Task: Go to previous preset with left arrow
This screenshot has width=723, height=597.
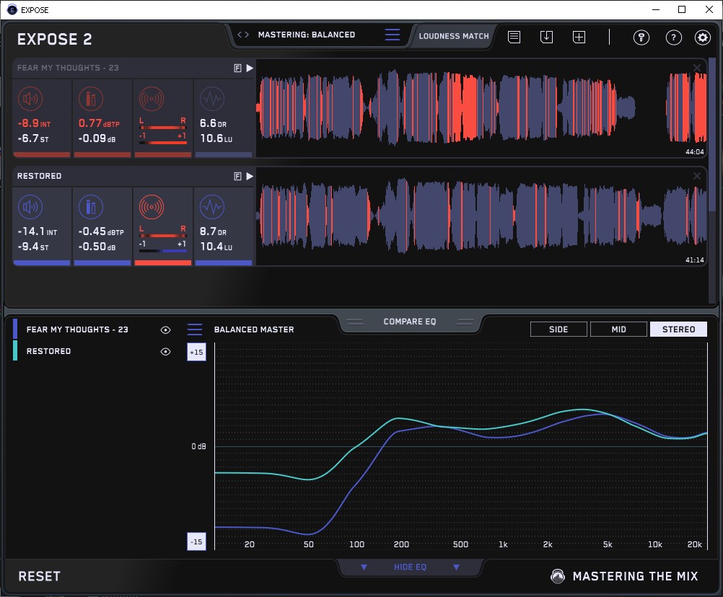Action: tap(240, 35)
